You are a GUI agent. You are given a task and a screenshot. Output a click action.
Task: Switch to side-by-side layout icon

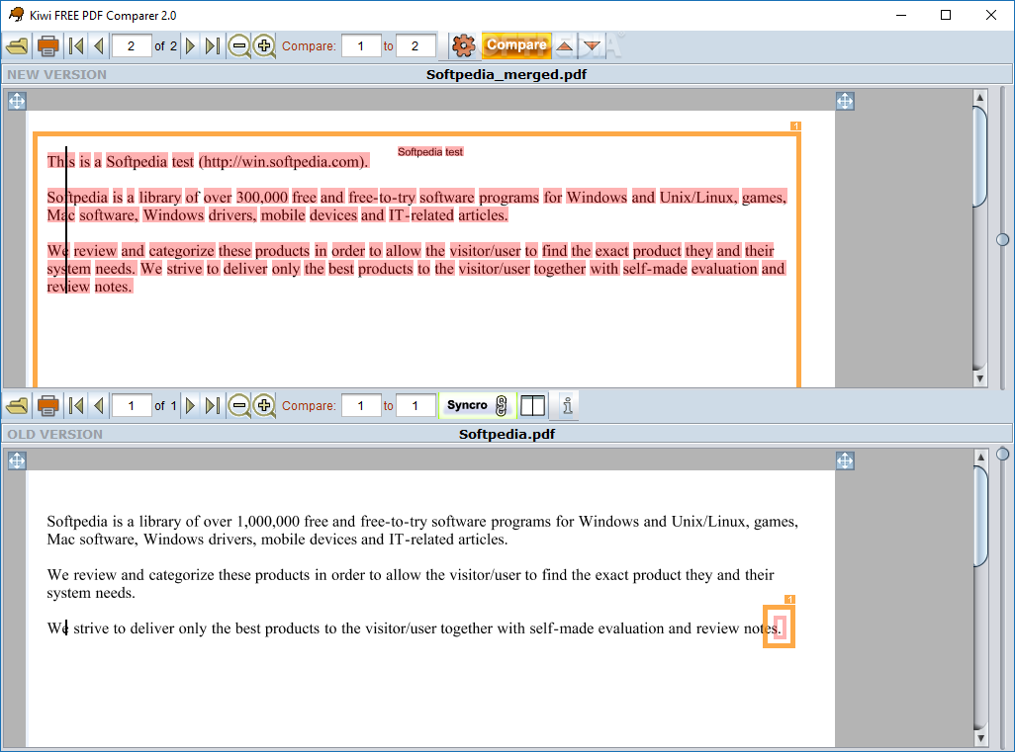(x=533, y=405)
